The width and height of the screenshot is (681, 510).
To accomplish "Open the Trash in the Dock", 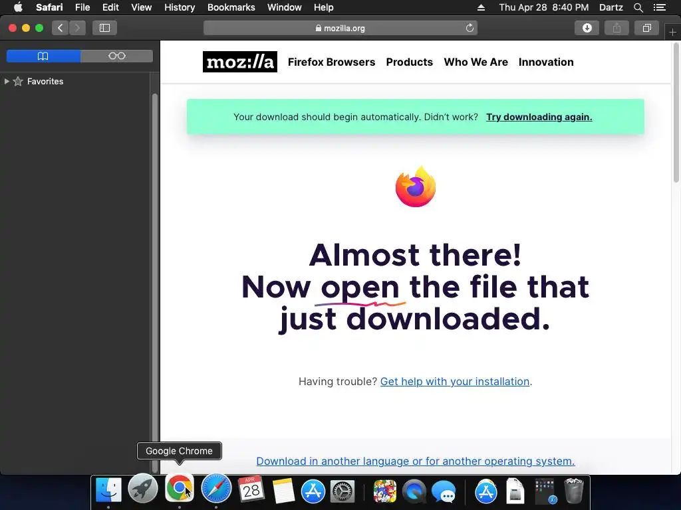I will click(x=574, y=491).
